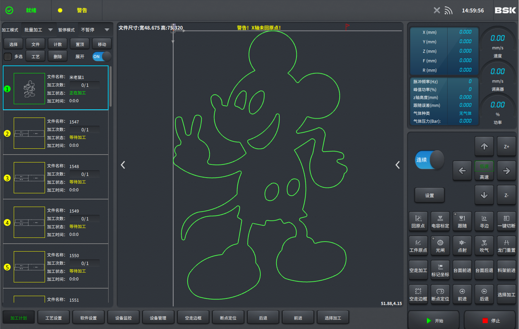Screen dimensions: 519x329
Task: Click 空走边框 in bottom bar
Action: pyautogui.click(x=193, y=318)
